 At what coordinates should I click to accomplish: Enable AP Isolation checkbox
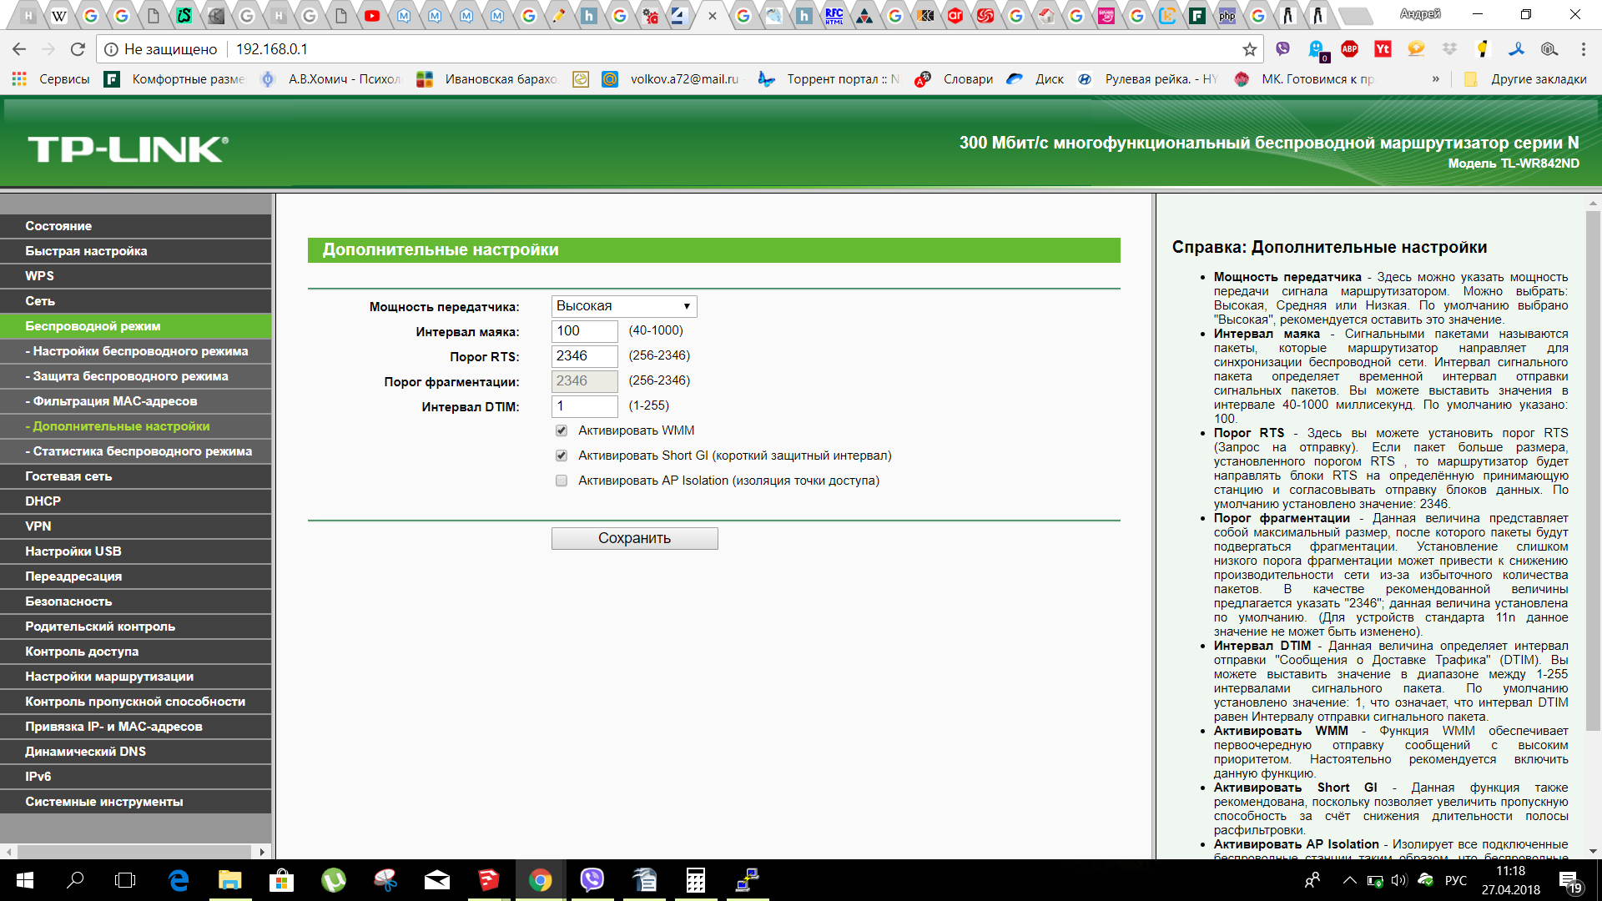(562, 481)
